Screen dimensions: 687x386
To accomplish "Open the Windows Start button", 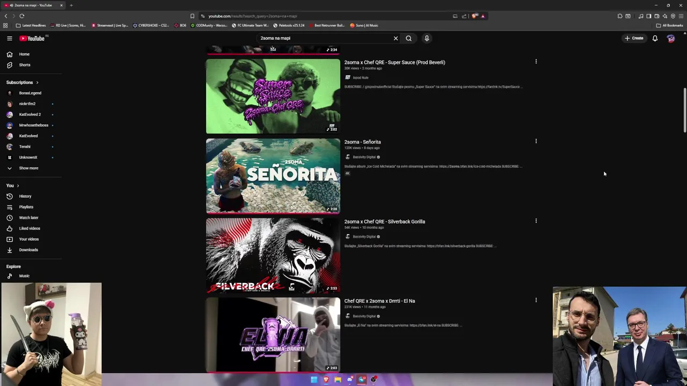I will (x=314, y=380).
